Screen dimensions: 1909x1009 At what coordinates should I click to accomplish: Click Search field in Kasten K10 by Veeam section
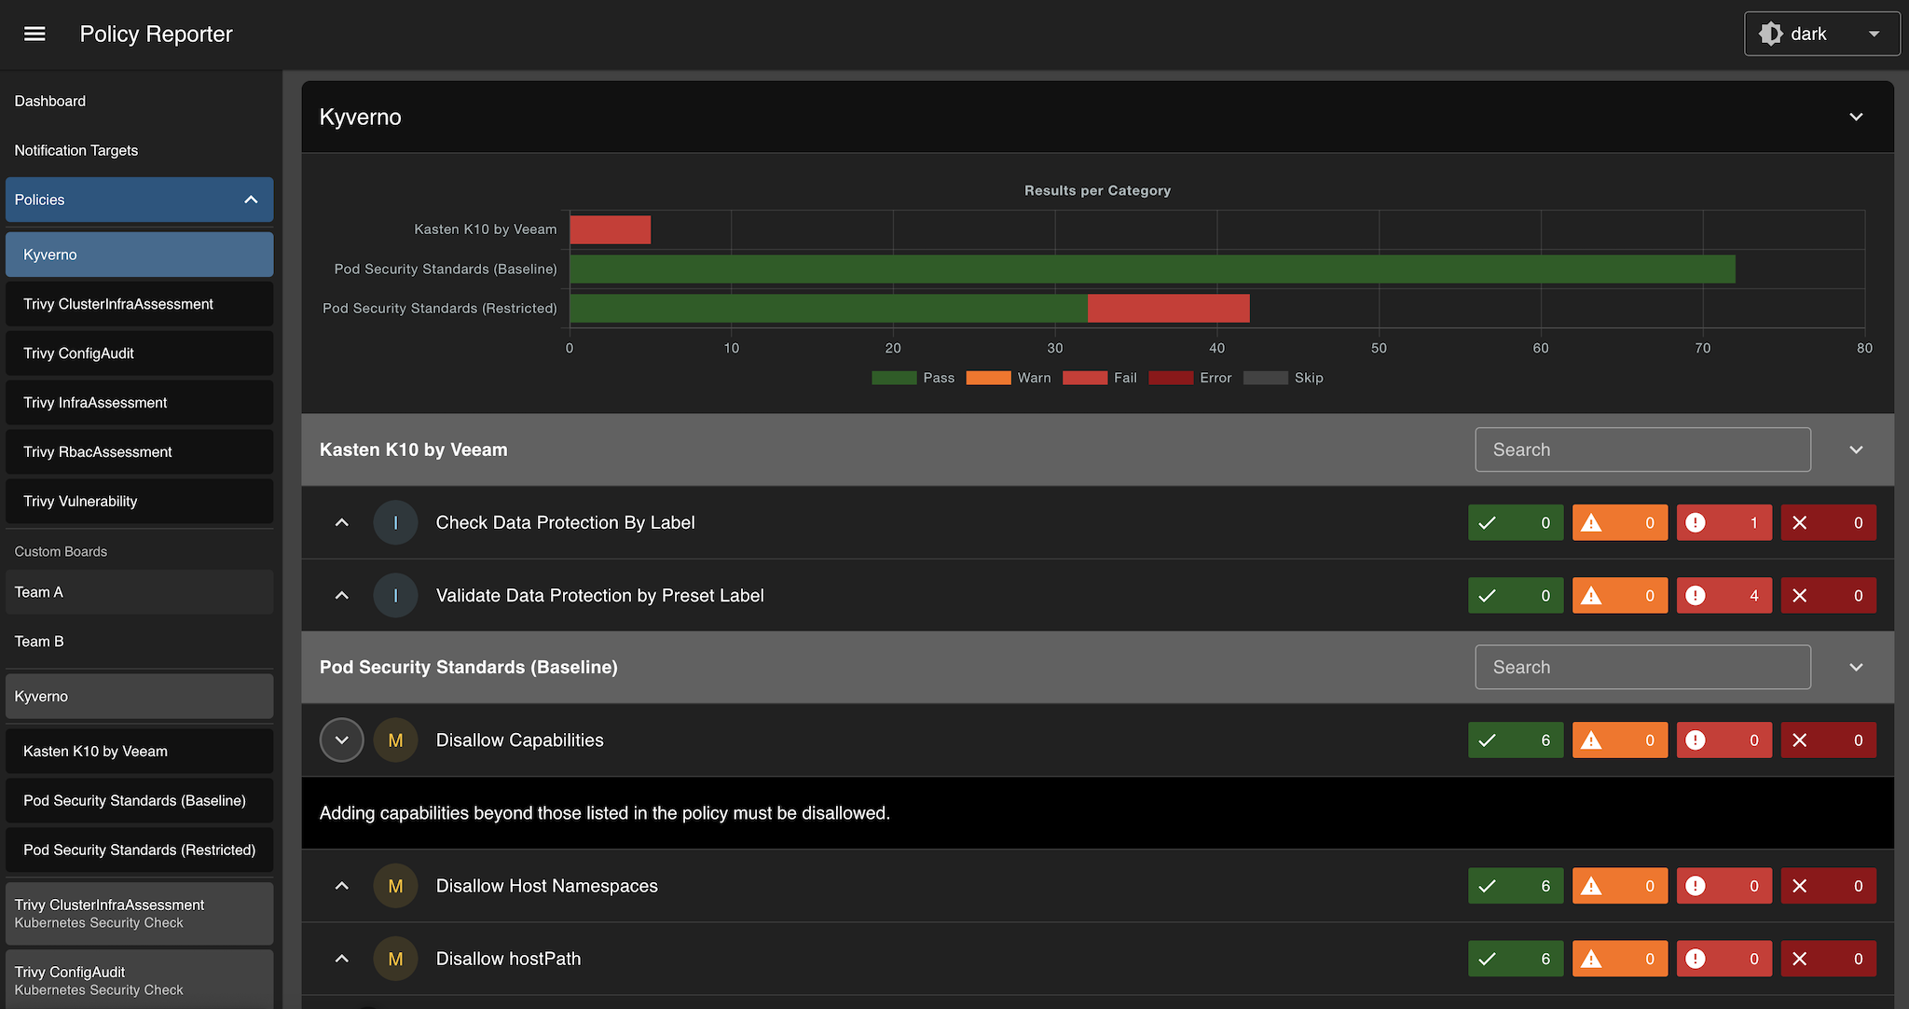[x=1642, y=449]
